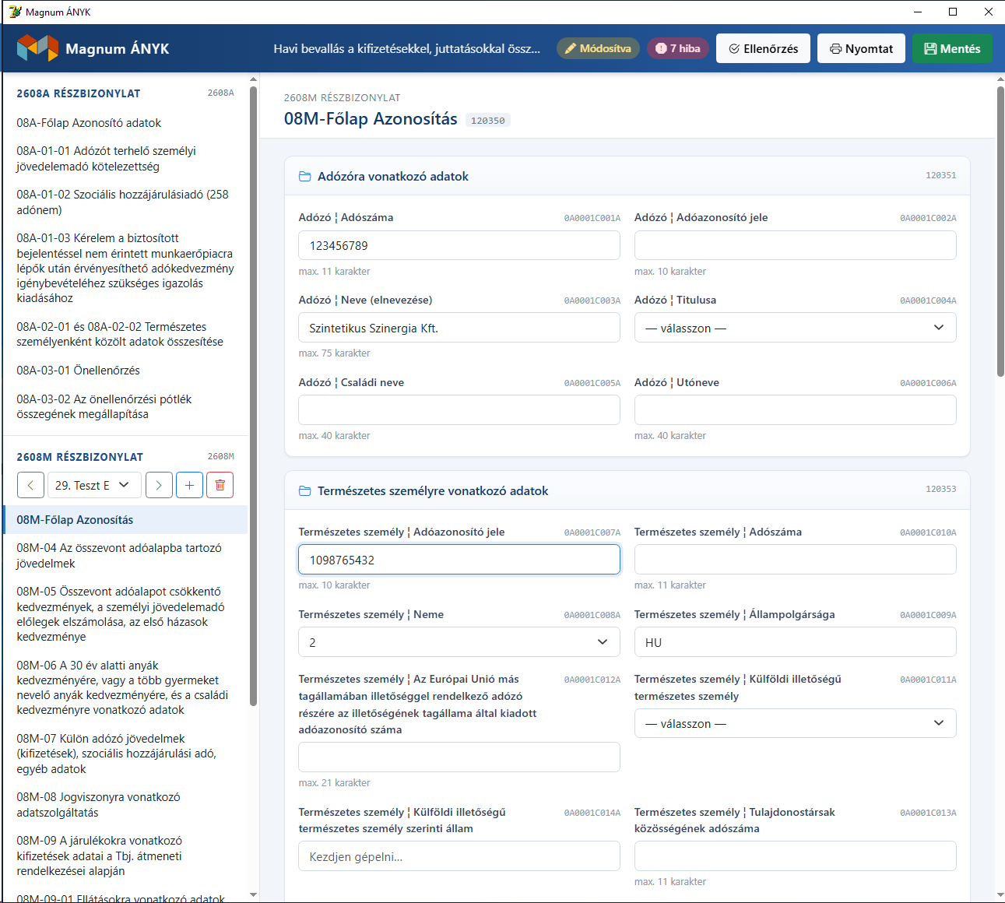Image resolution: width=1005 pixels, height=903 pixels.
Task: Add new 2608M sheet with plus icon
Action: 189,485
